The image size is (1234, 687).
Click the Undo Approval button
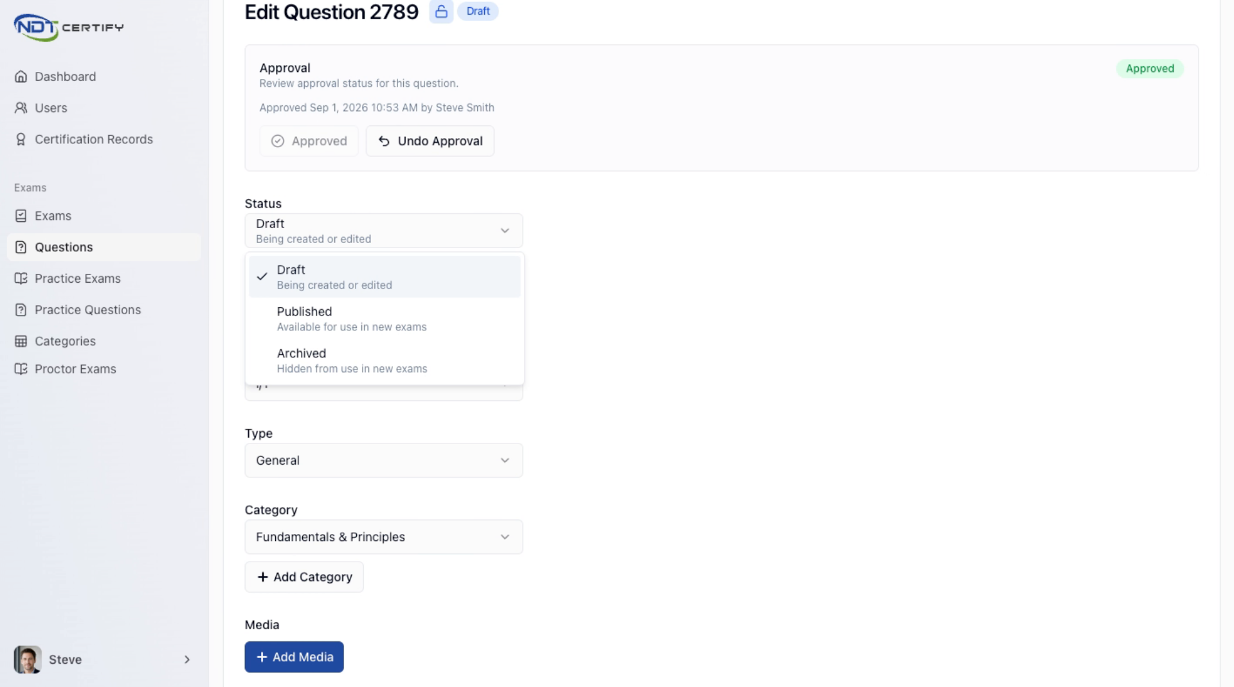pos(430,141)
